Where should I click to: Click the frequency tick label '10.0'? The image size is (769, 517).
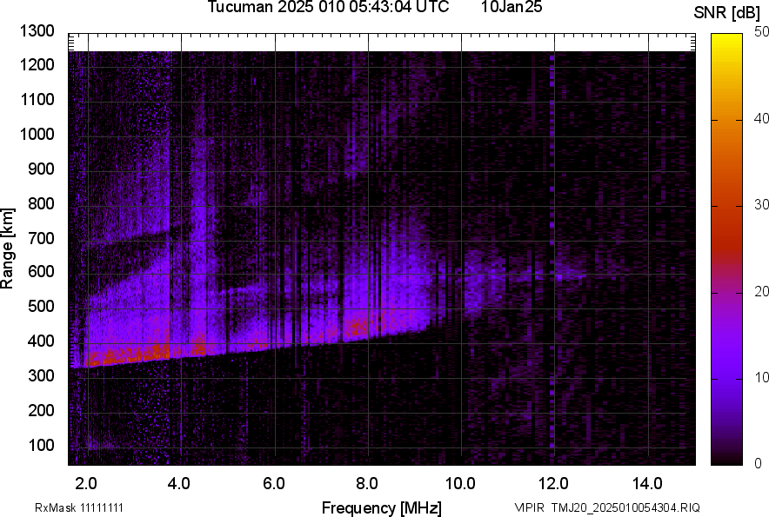[460, 484]
